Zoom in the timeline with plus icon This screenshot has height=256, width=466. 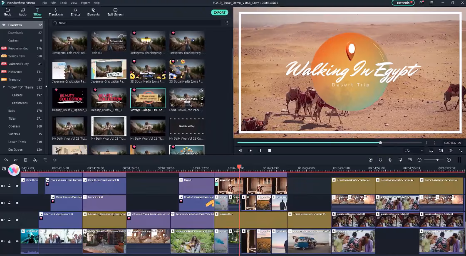point(449,160)
